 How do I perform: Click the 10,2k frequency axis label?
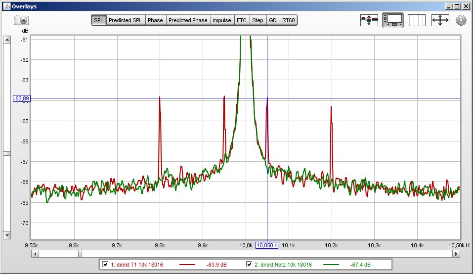[331, 246]
